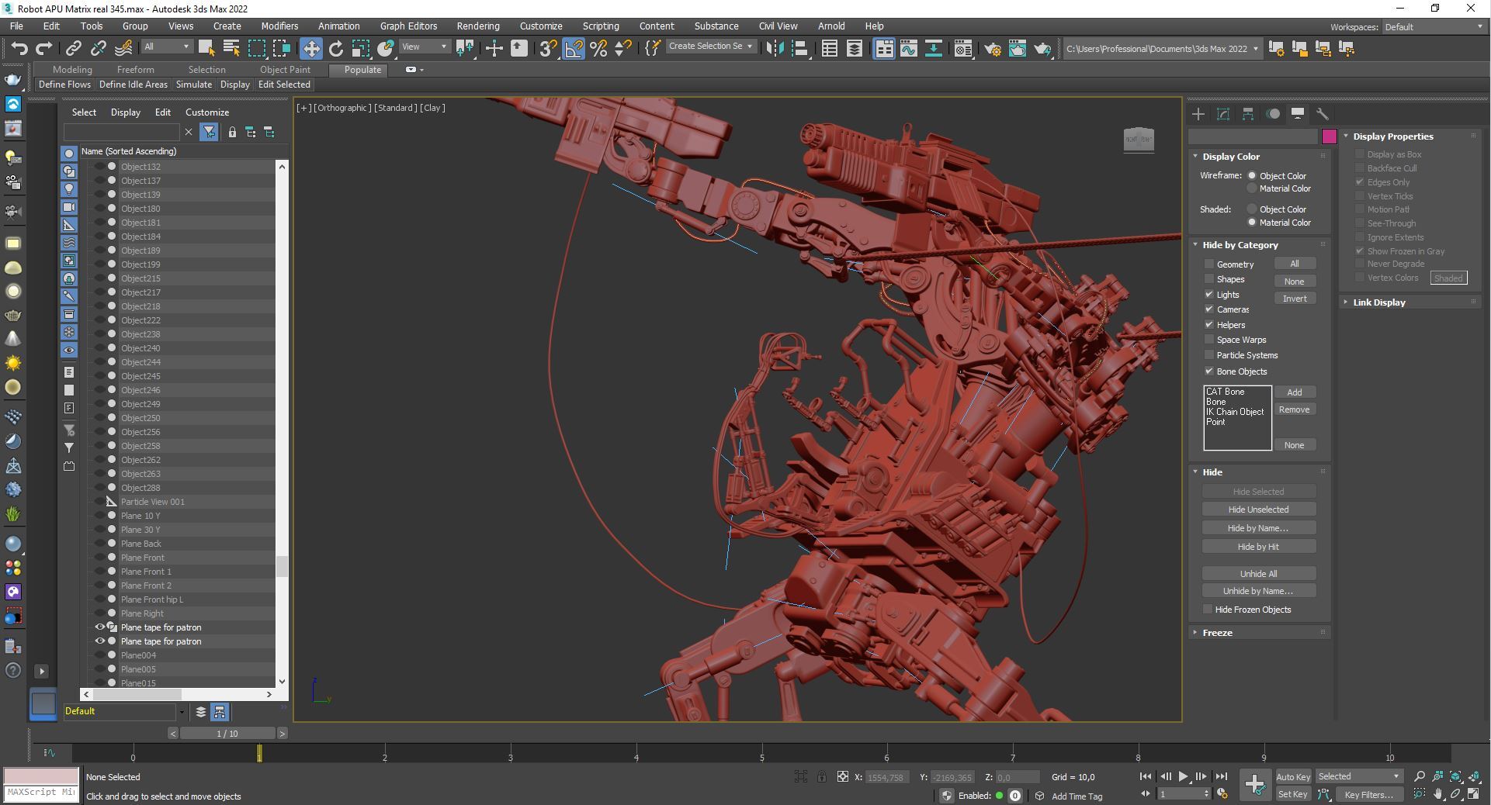Open the Render Setup teapot icon

point(992,48)
